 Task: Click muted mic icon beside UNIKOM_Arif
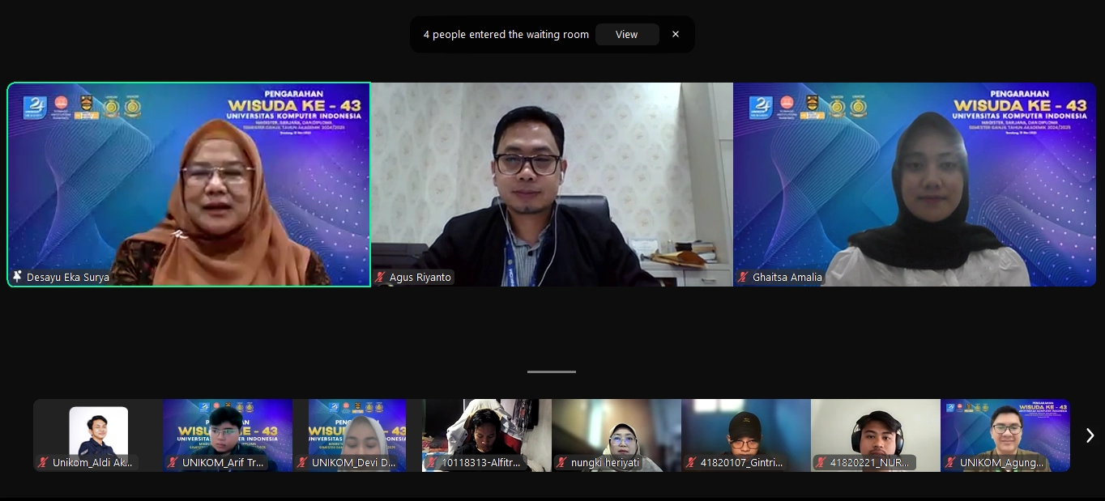[x=173, y=463]
